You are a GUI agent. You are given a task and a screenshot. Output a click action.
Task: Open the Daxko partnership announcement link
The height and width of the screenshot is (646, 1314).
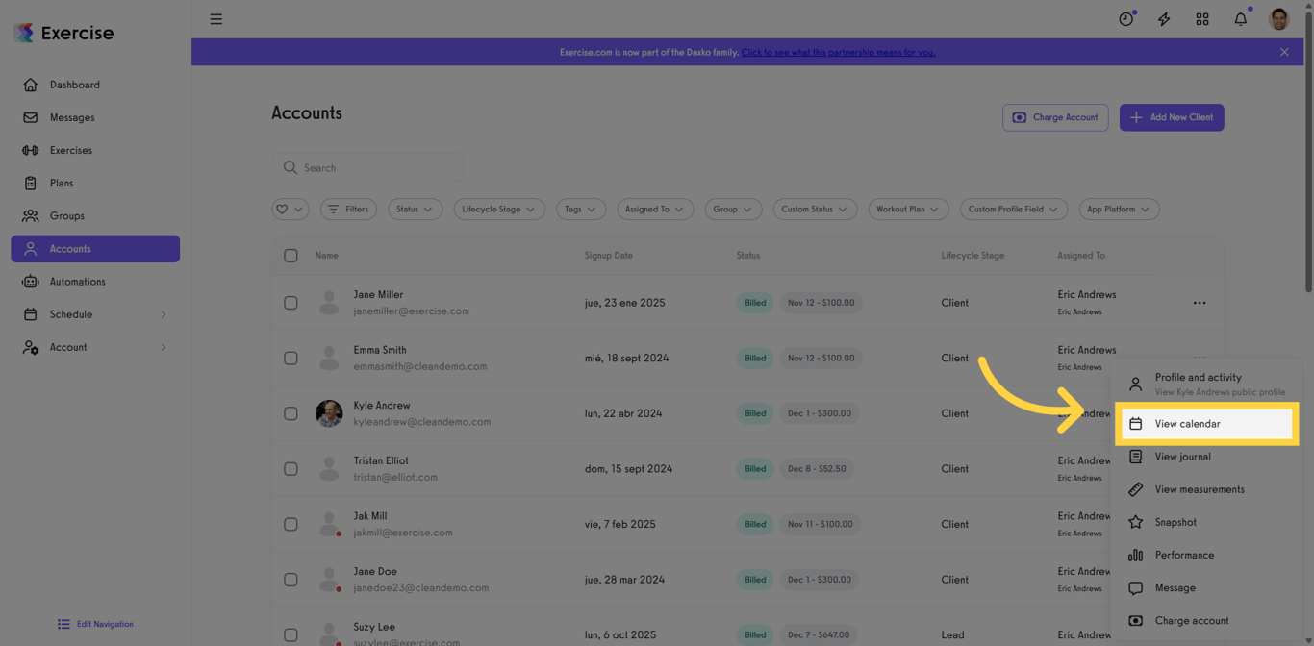pos(838,52)
